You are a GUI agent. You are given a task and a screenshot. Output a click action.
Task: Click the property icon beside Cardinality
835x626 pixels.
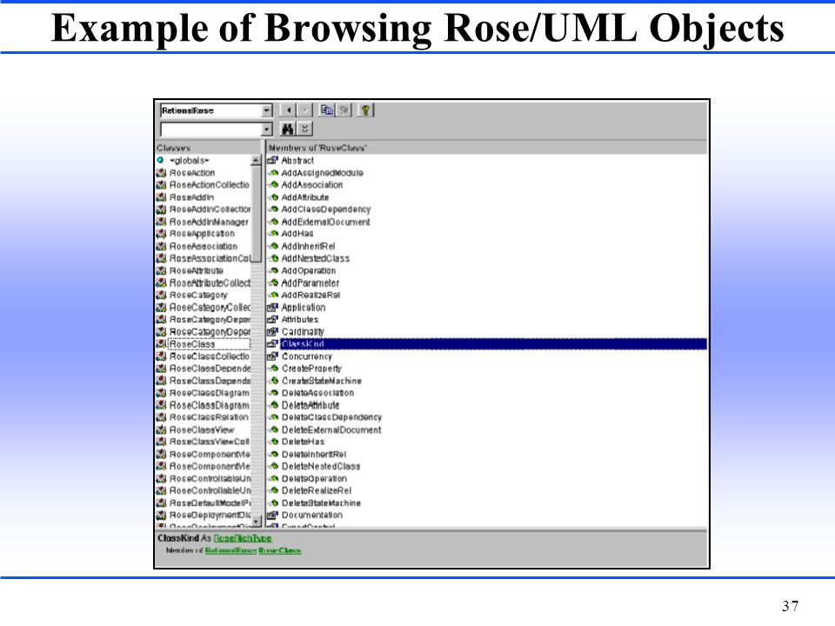272,332
